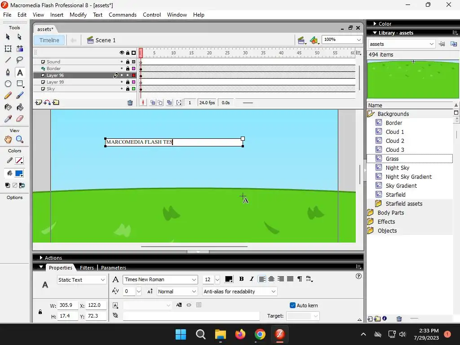
Task: Unlock the Sound layer
Action: (x=128, y=62)
